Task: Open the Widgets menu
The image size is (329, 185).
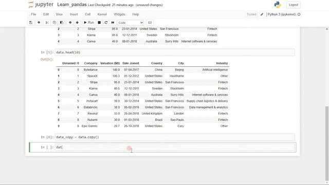Action: click(x=119, y=14)
